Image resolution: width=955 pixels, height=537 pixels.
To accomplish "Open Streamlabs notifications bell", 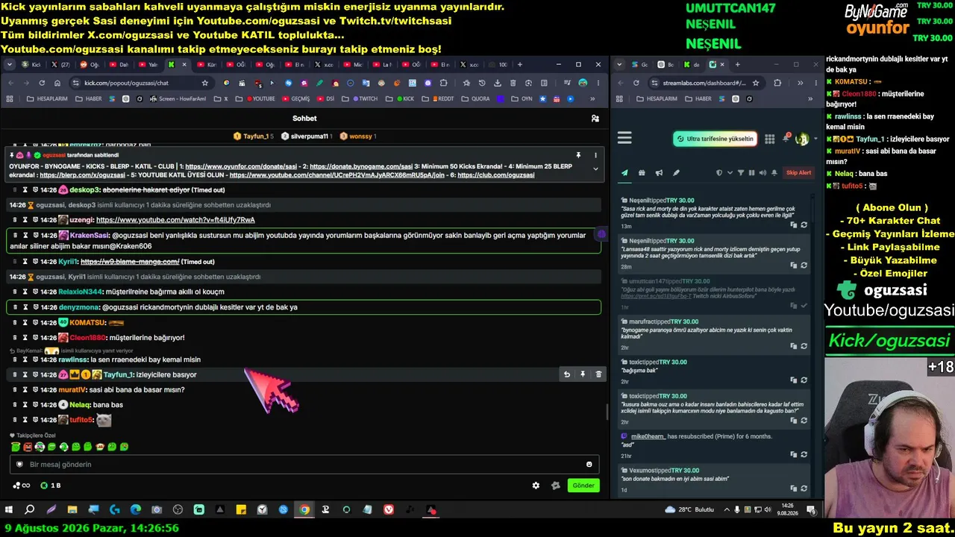I will tap(786, 138).
